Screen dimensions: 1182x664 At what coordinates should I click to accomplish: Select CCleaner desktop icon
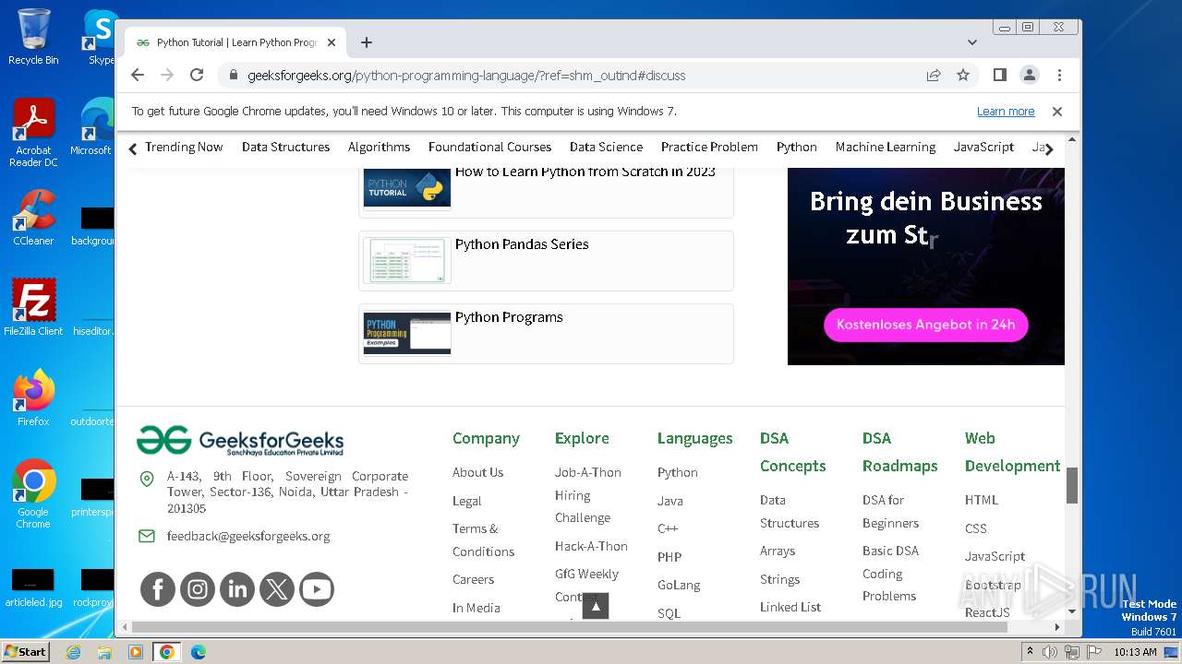pyautogui.click(x=33, y=218)
